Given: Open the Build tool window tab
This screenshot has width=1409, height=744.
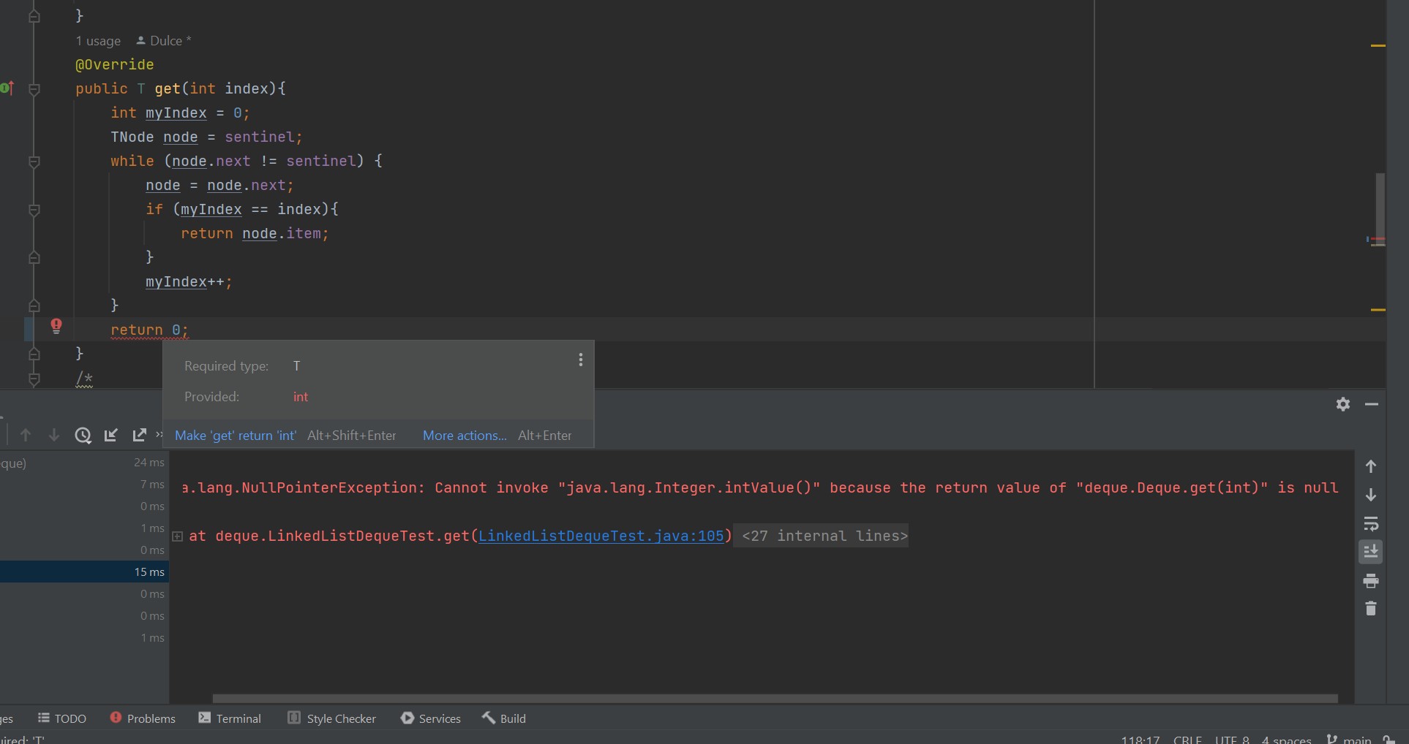Looking at the screenshot, I should pos(504,718).
